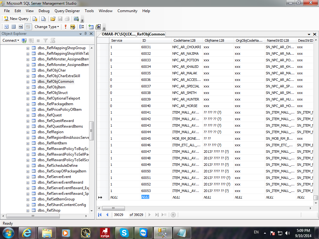The height and width of the screenshot is (239, 319).
Task: Open the Debug menu
Action: 44,11
